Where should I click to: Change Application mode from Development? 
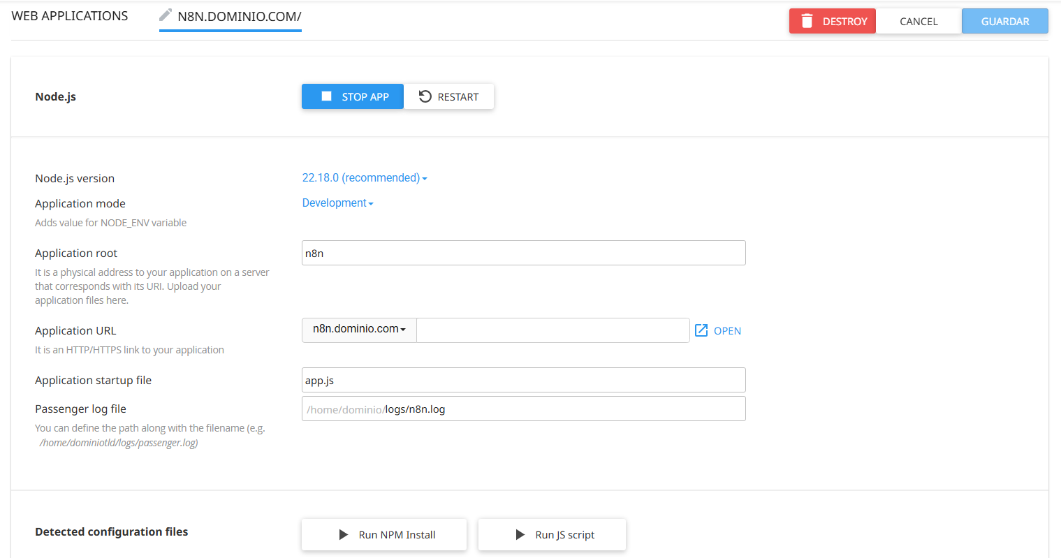point(337,203)
